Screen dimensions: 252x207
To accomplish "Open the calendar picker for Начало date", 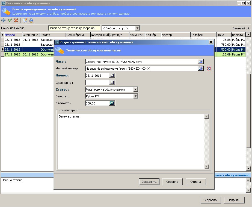I will click(x=112, y=76).
